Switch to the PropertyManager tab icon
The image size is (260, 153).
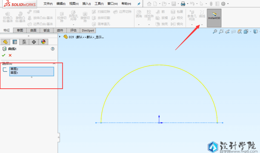[15, 42]
